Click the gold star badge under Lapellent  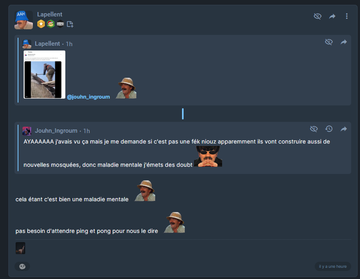coord(41,24)
